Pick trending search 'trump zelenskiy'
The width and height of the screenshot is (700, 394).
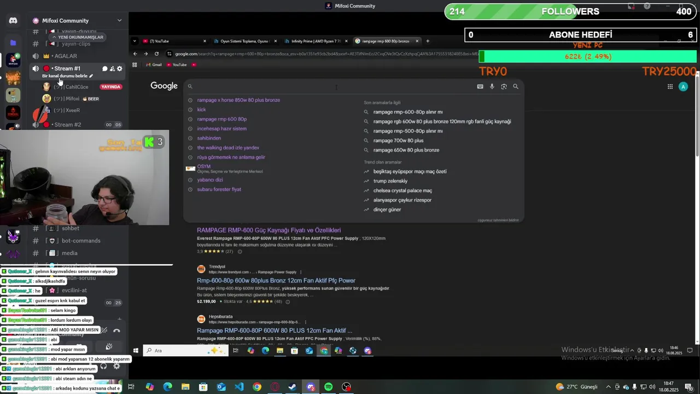click(x=390, y=181)
